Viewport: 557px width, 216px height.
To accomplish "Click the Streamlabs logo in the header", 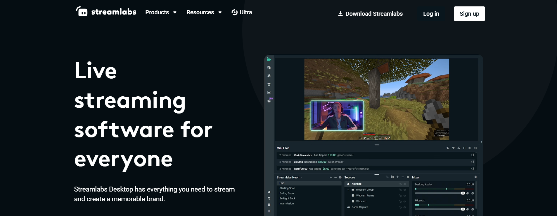I will 106,12.
